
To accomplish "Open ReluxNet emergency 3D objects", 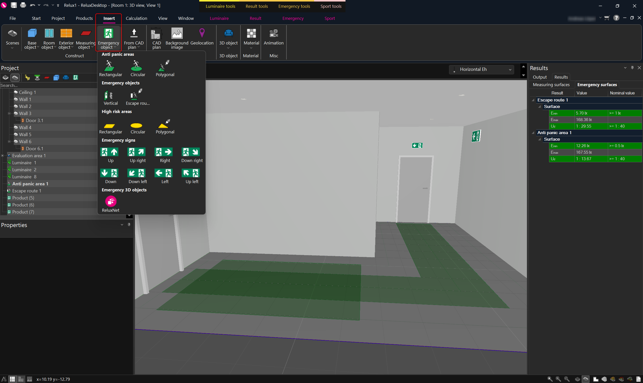I will pyautogui.click(x=111, y=204).
